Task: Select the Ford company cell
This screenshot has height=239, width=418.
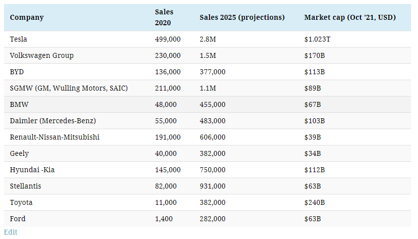Action: pyautogui.click(x=18, y=219)
